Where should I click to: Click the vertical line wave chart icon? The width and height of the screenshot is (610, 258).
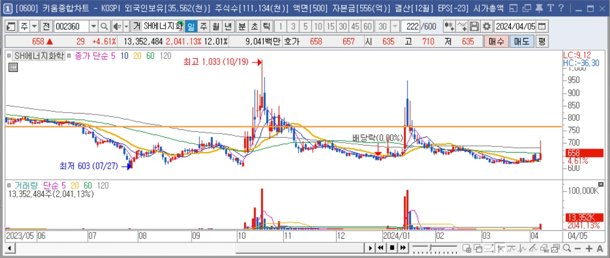click(522, 248)
